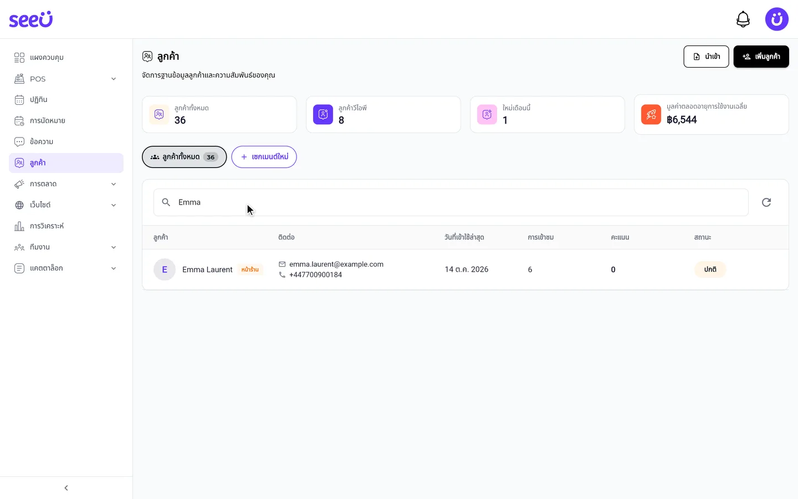Click the วันที่เข้าใช้ล่าสุด column header

coord(464,237)
